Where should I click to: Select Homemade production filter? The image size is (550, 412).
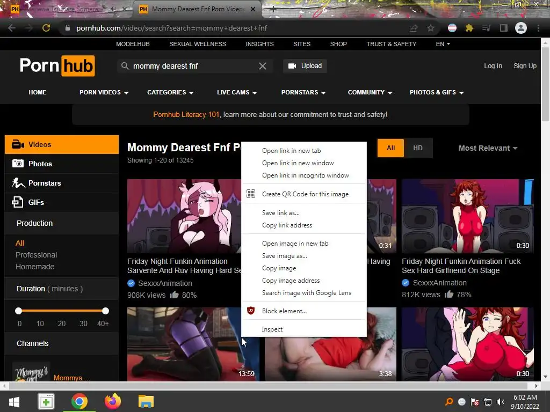35,267
